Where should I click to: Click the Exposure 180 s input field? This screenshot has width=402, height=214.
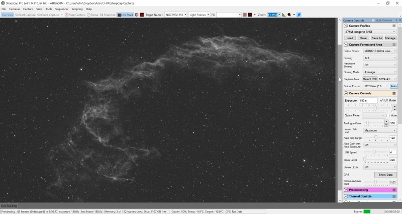[368, 100]
